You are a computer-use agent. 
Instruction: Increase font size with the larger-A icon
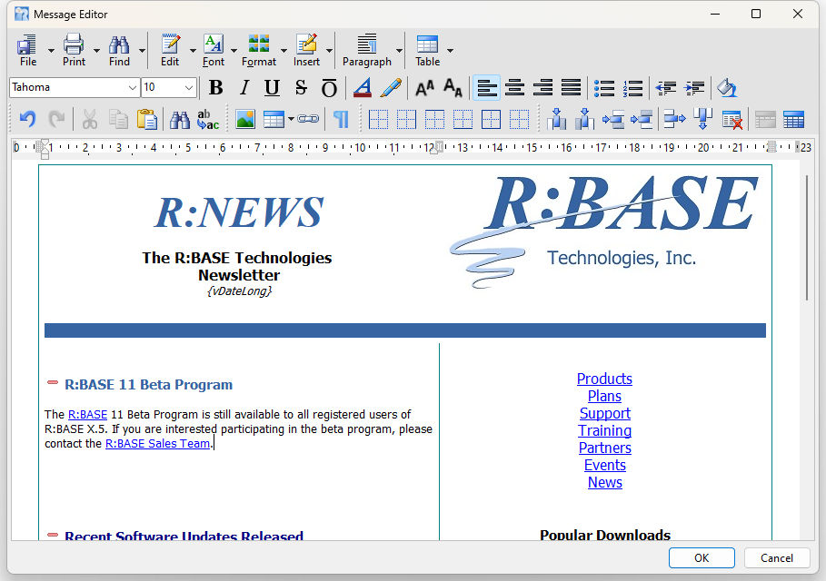(x=424, y=88)
